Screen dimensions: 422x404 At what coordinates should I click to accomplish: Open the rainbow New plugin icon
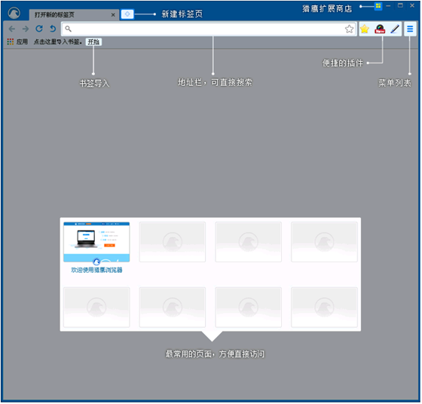(380, 29)
